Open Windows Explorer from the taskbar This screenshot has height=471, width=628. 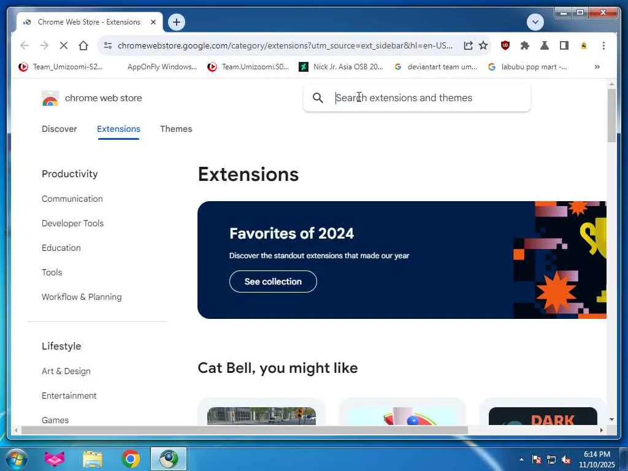(x=93, y=459)
